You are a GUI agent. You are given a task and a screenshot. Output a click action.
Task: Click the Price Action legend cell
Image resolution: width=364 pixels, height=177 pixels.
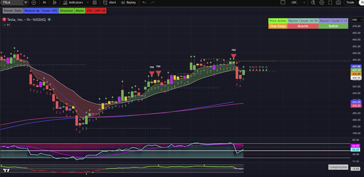[x=278, y=21]
